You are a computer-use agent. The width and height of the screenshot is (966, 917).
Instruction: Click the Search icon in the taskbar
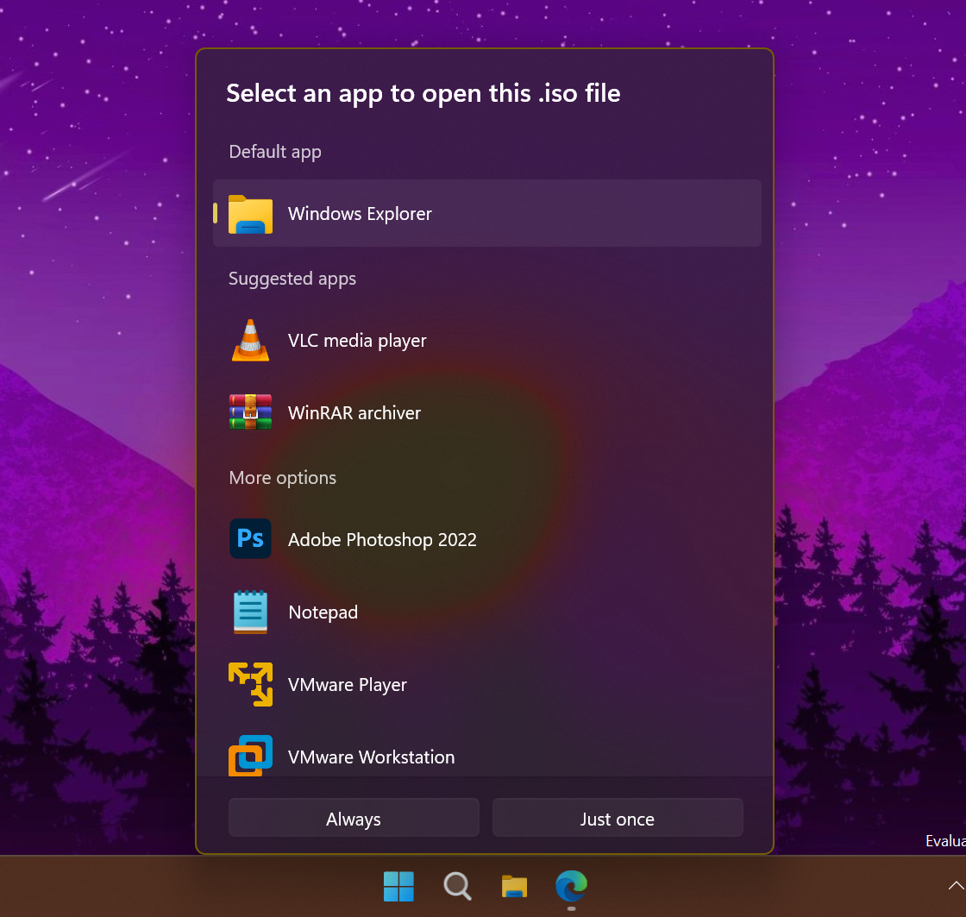coord(456,886)
